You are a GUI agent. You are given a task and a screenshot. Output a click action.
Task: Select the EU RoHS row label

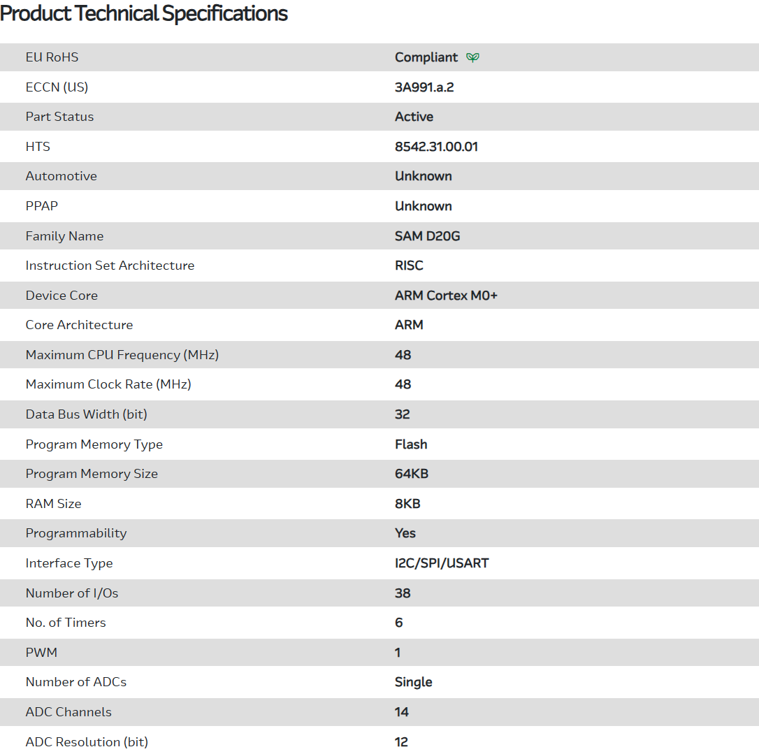52,57
